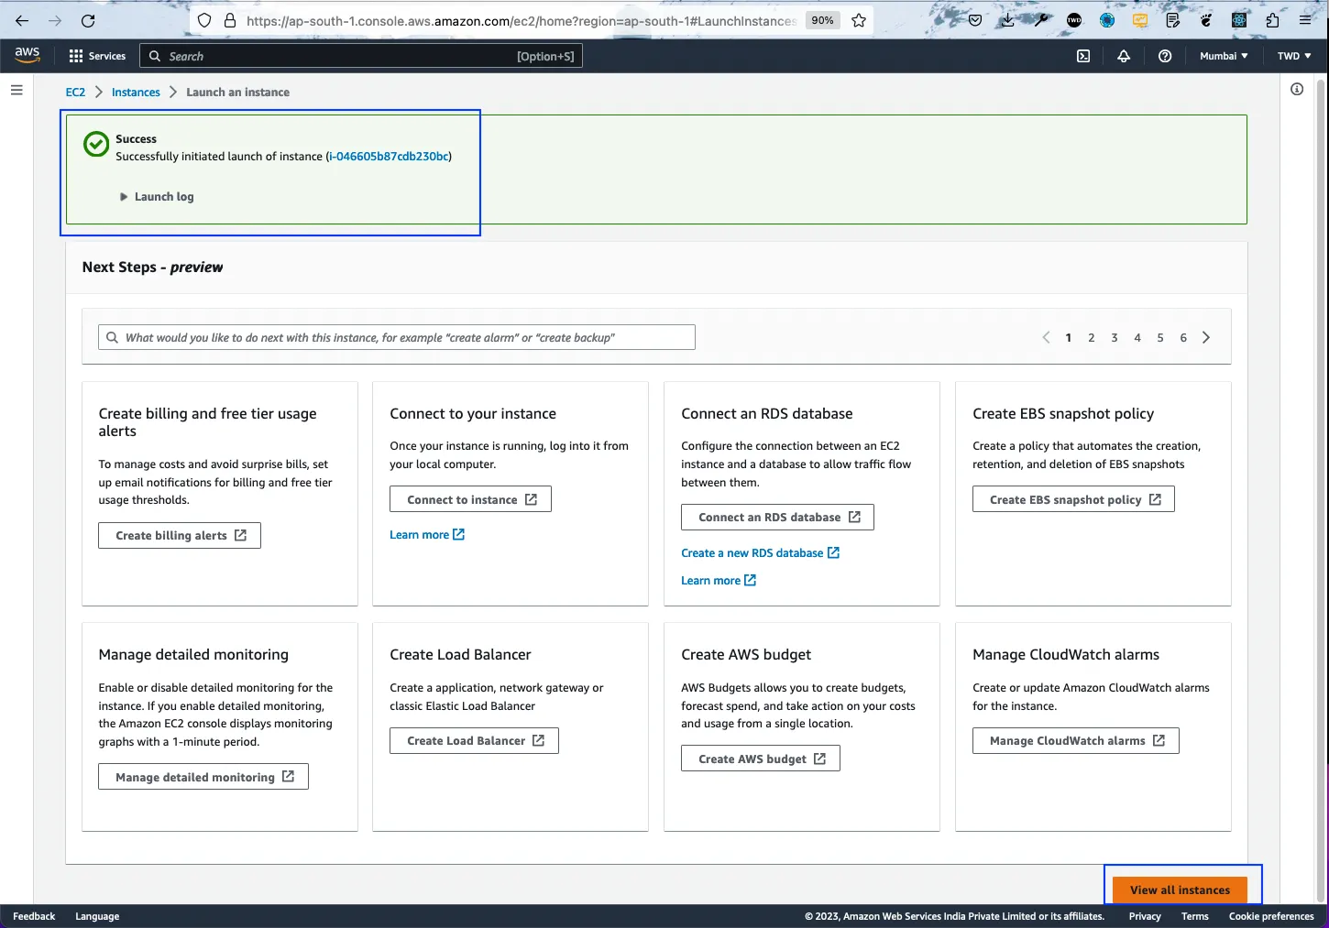Open Cookie preferences in the footer

pos(1271,916)
